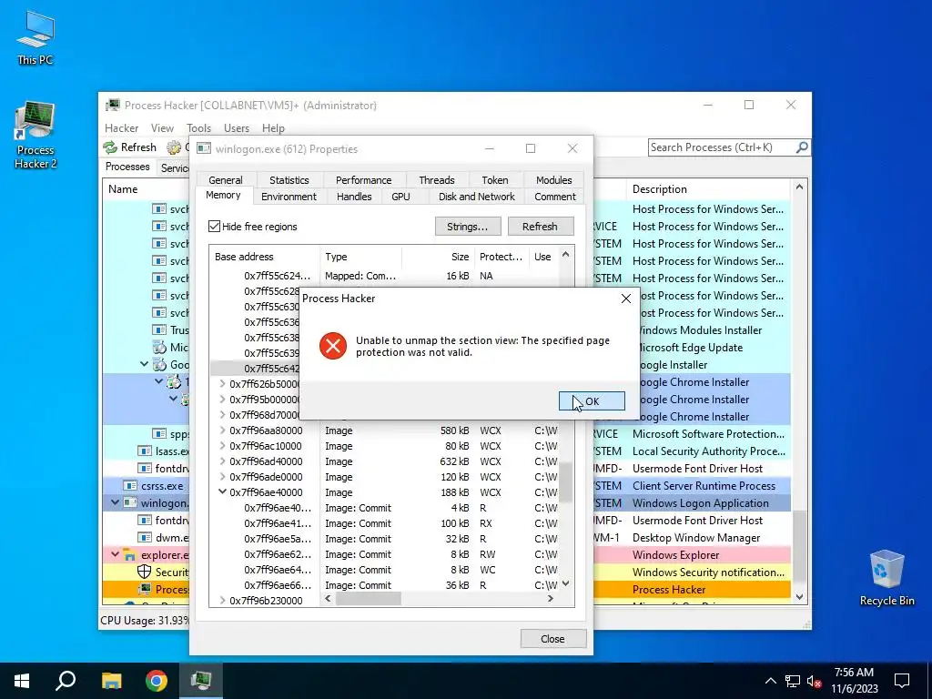Expand the 0x7ff96aa80000 memory region

tap(222, 431)
